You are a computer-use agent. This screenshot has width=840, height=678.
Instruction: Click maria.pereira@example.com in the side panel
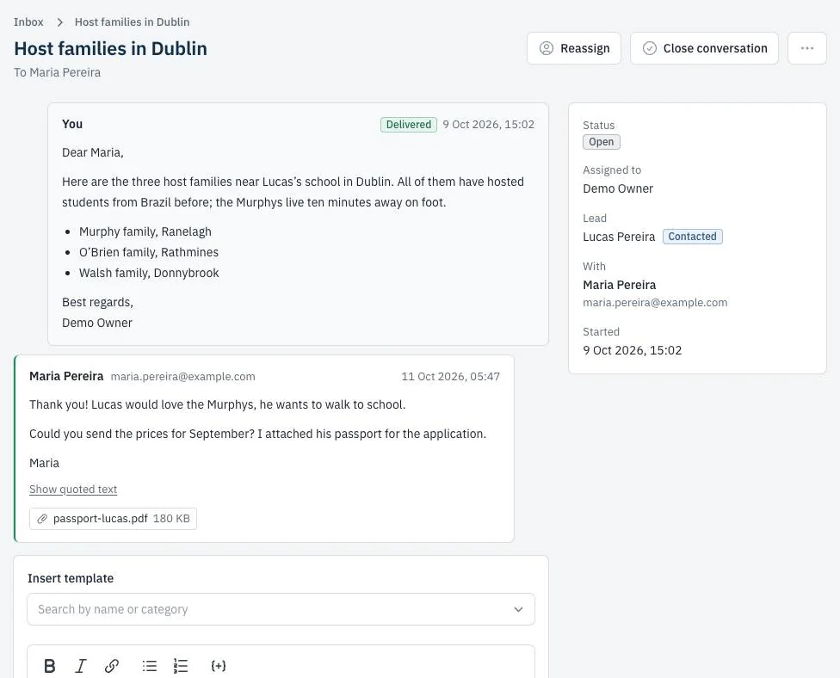click(655, 303)
